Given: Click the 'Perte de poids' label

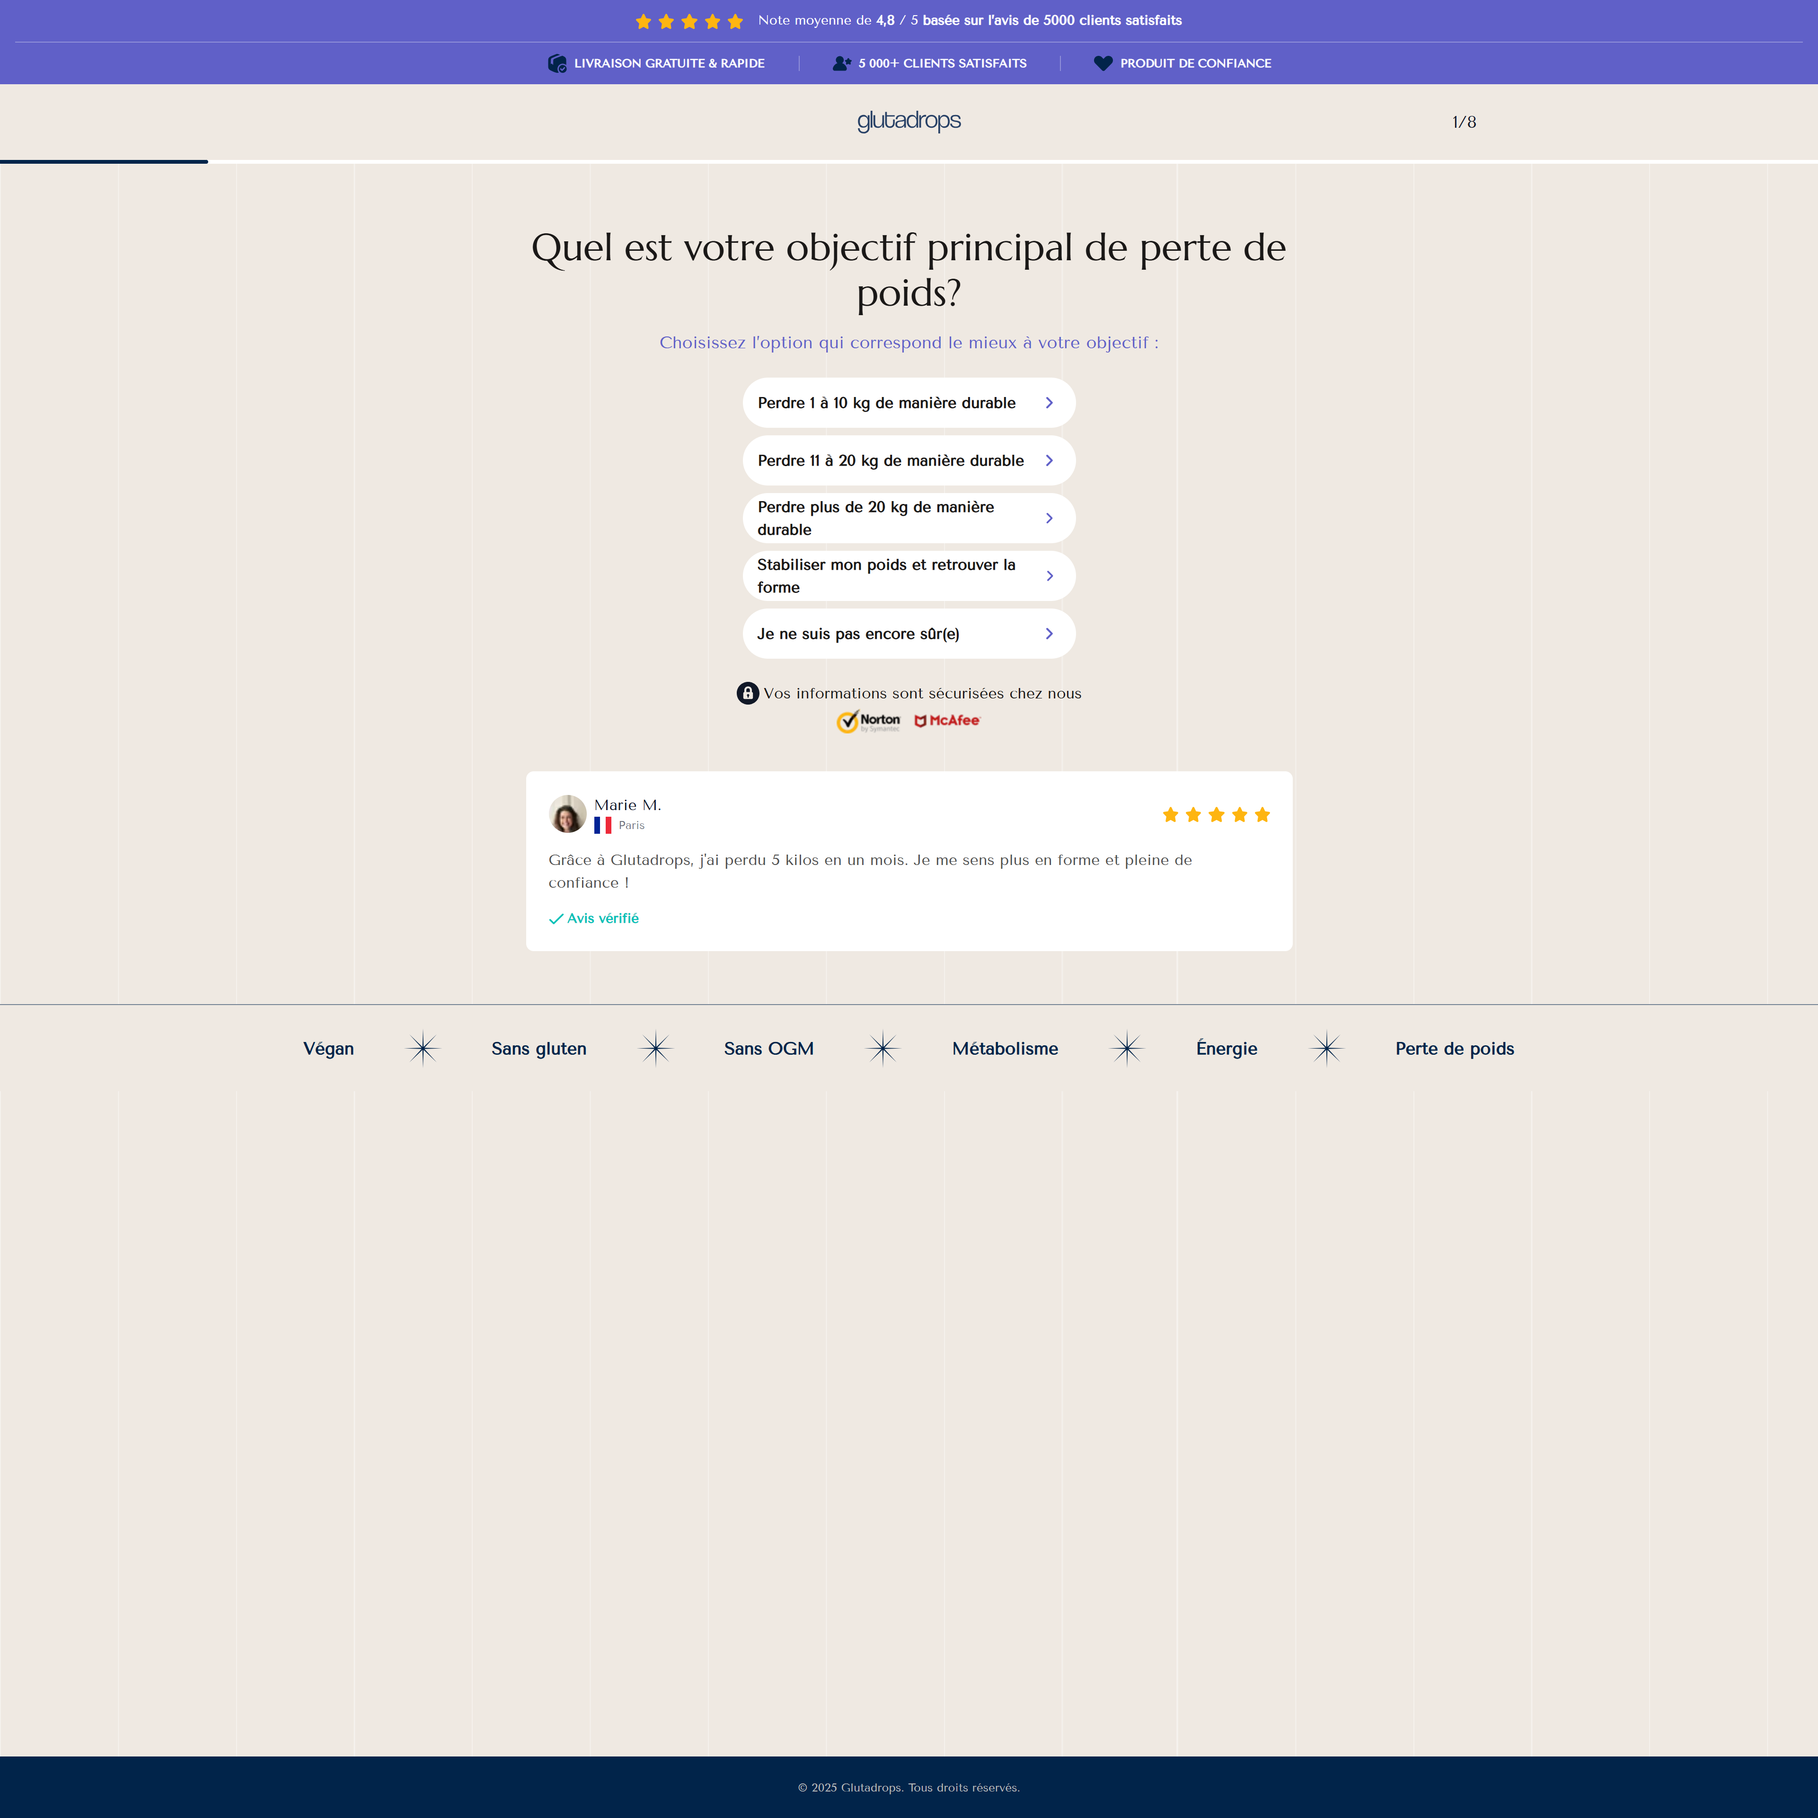Looking at the screenshot, I should point(1454,1048).
